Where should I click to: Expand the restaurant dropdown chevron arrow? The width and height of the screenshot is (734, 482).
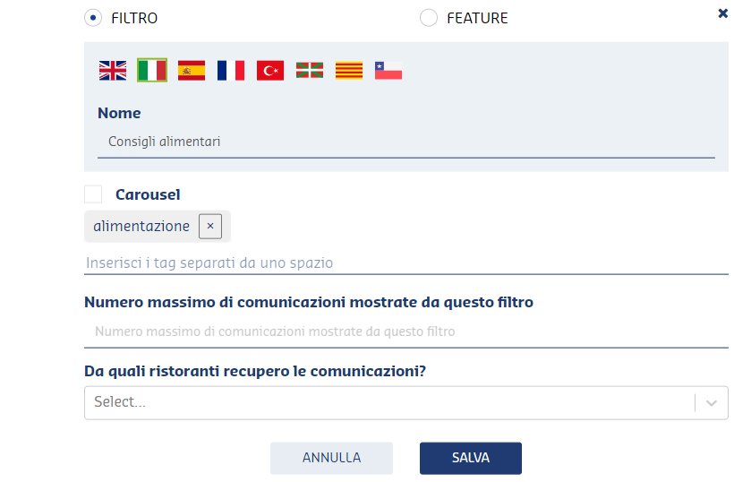(x=712, y=403)
